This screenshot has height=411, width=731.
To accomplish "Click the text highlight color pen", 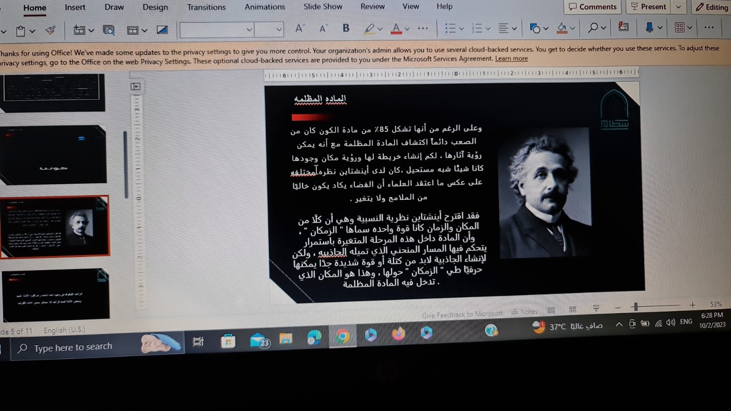I will tap(369, 29).
